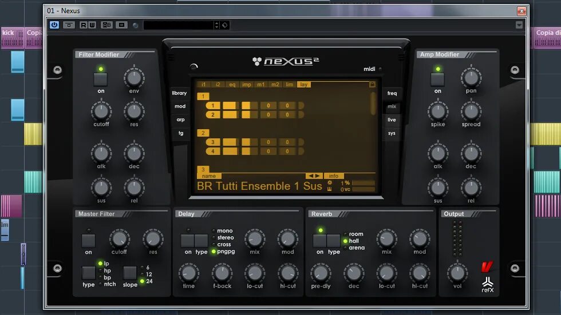
Task: Switch the A/B comparison setting
Action: pyautogui.click(x=106, y=25)
